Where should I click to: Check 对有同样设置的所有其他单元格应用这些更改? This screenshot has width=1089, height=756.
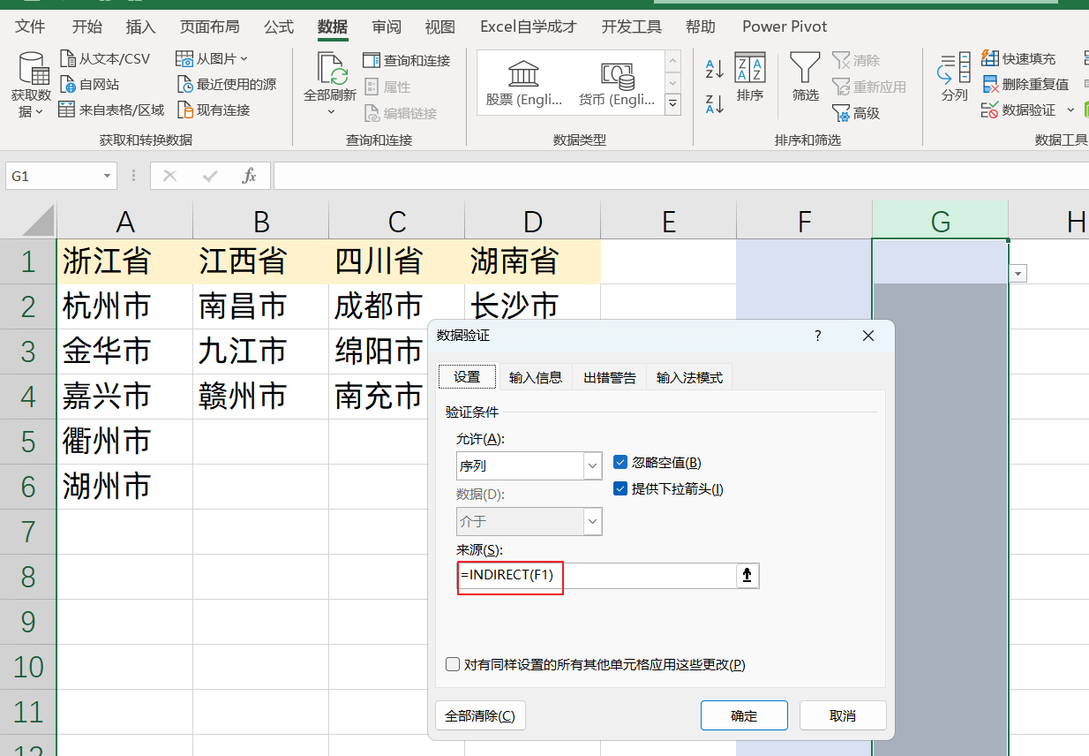tap(453, 664)
